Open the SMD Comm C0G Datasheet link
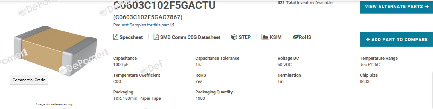The image size is (433, 109). 190,37
